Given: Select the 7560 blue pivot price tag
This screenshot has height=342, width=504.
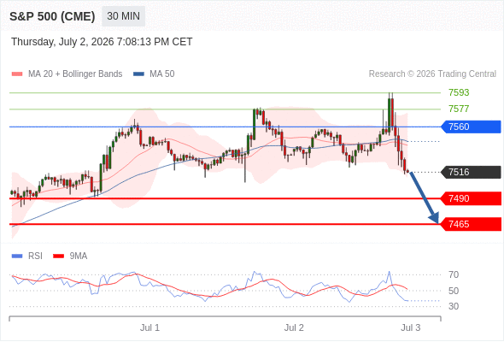Looking at the screenshot, I should 471,127.
